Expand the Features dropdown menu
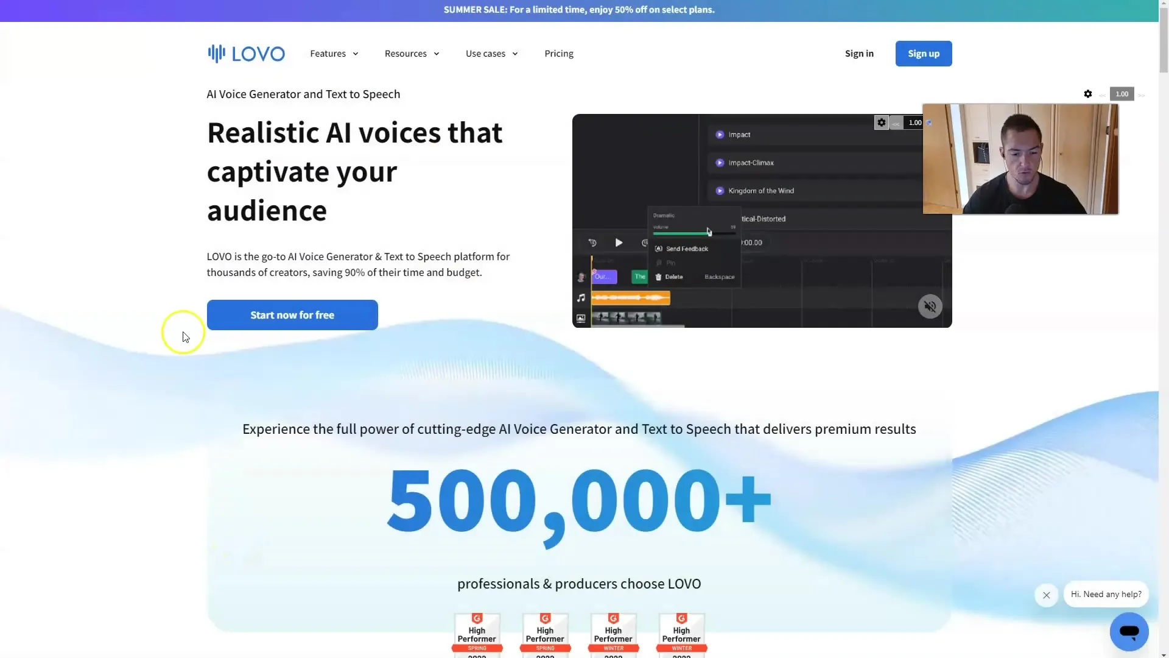The image size is (1169, 658). pos(334,54)
